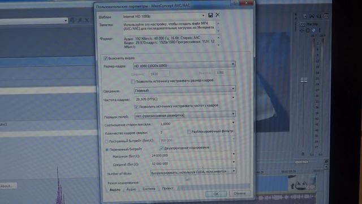The width and height of the screenshot is (362, 204).
Task: Switch to the Видео tab
Action: [x=115, y=190]
